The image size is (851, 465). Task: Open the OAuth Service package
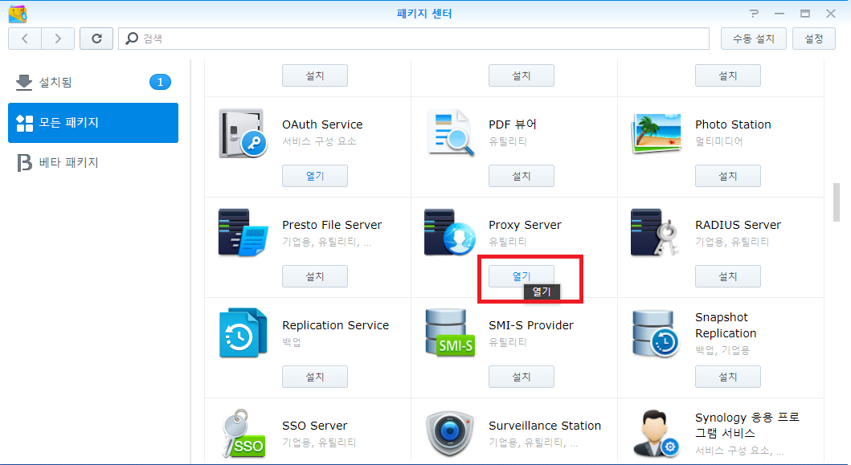pyautogui.click(x=315, y=176)
